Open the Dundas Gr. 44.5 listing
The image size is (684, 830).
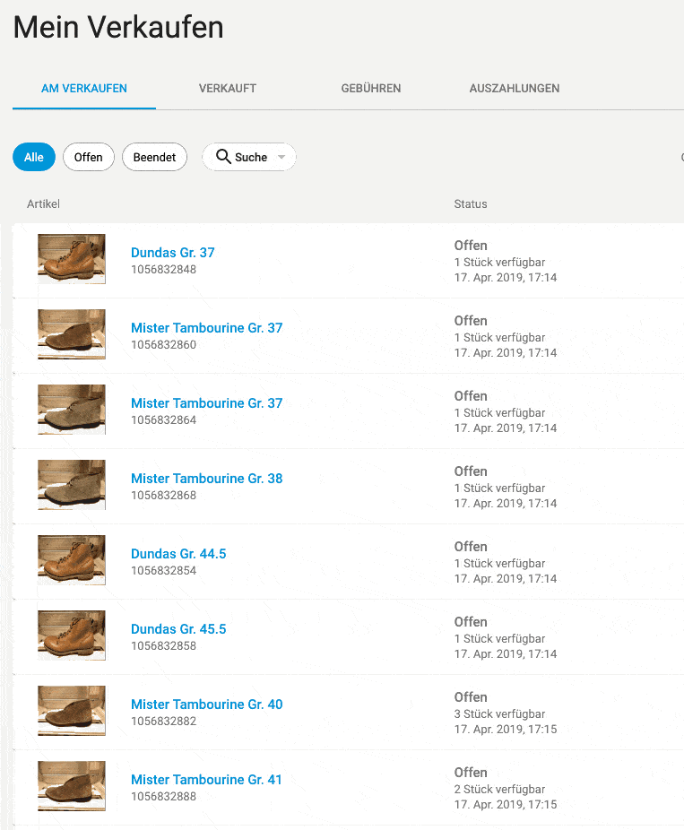tap(178, 554)
